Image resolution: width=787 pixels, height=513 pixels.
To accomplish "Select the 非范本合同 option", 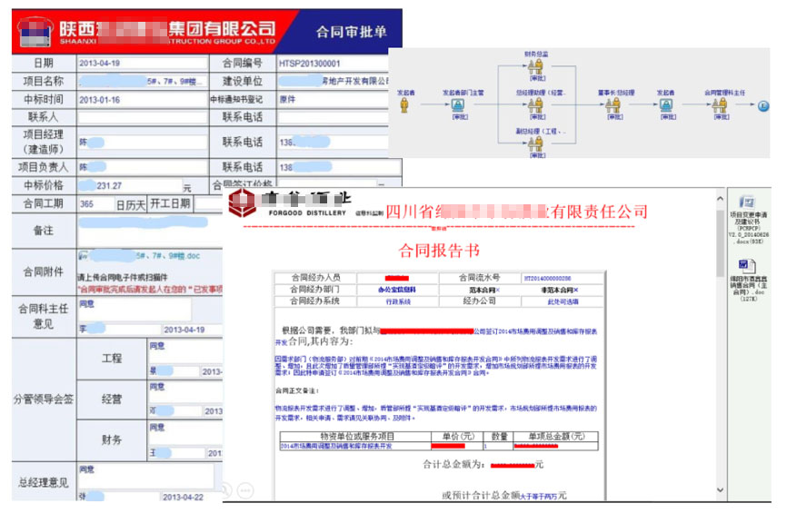I will coord(558,290).
